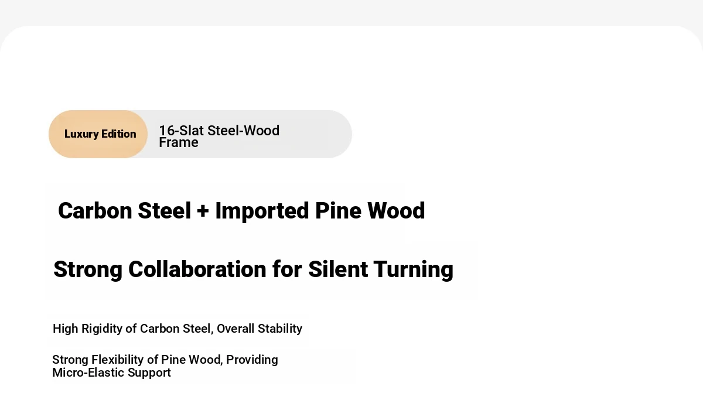703x420 pixels.
Task: Click "Imported Pine Wood" in the first heading
Action: point(320,211)
